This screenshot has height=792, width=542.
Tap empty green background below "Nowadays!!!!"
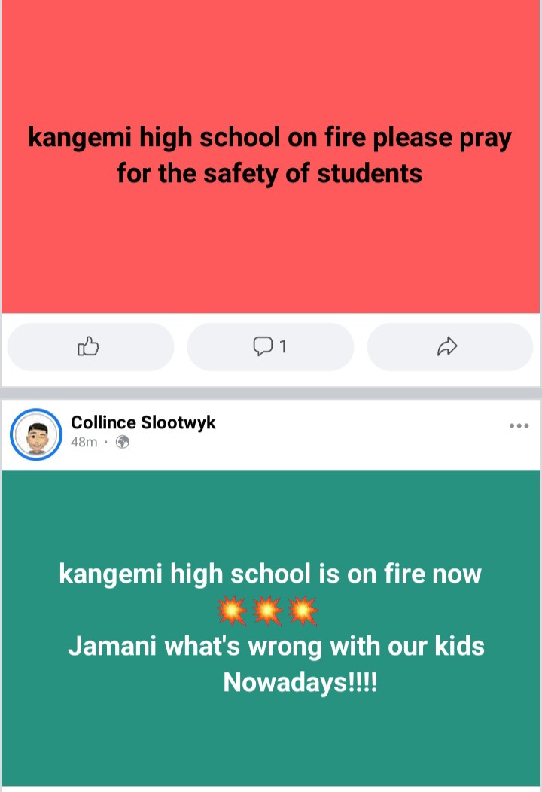[x=270, y=742]
